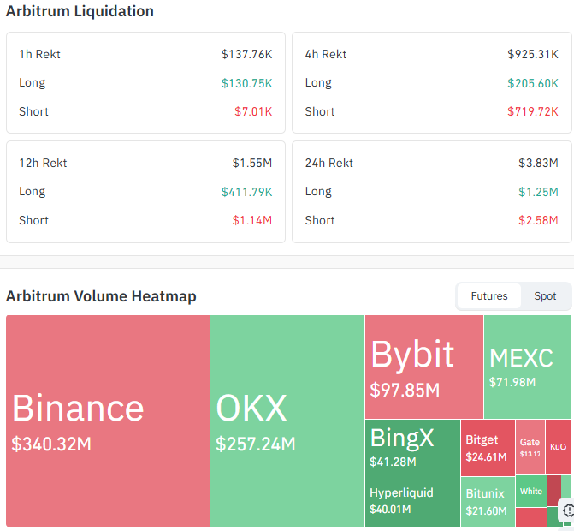Select 4h Long value $205.60K
574x531 pixels.
(x=532, y=83)
